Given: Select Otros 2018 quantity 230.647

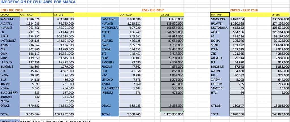Looking at the screenshot, I should click(x=237, y=106).
